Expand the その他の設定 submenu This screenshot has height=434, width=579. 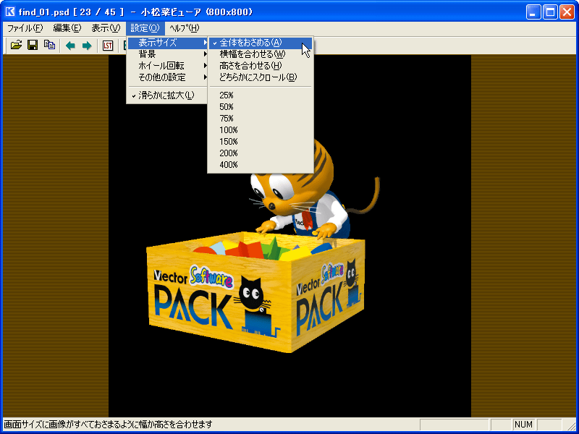[x=168, y=77]
